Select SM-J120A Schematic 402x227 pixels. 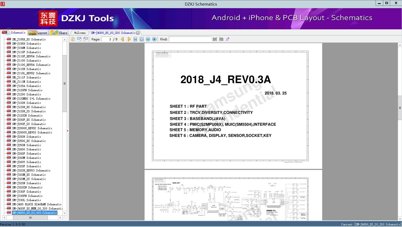click(x=26, y=86)
